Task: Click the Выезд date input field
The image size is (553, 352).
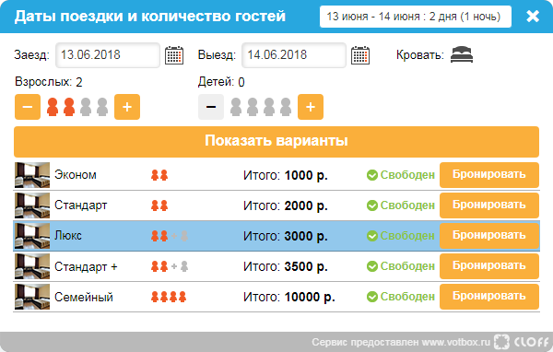Action: tap(294, 55)
